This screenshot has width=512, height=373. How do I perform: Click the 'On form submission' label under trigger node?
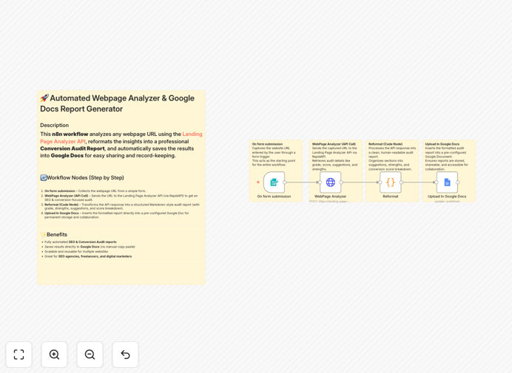click(x=274, y=196)
